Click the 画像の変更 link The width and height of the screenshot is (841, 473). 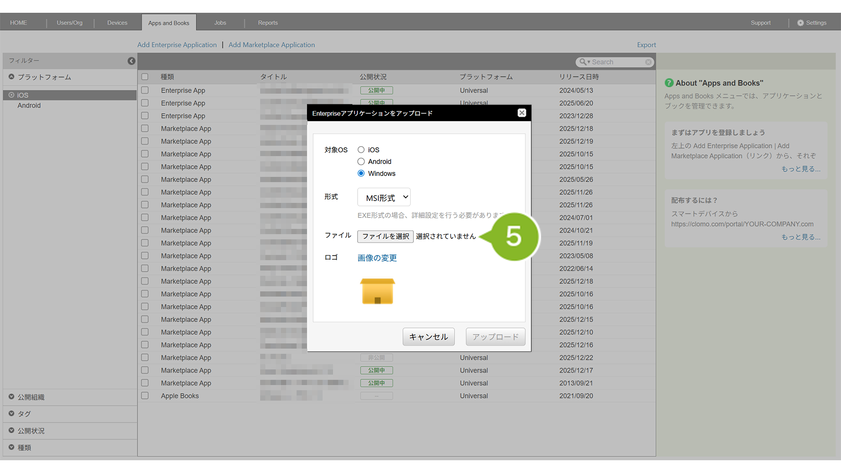click(377, 258)
